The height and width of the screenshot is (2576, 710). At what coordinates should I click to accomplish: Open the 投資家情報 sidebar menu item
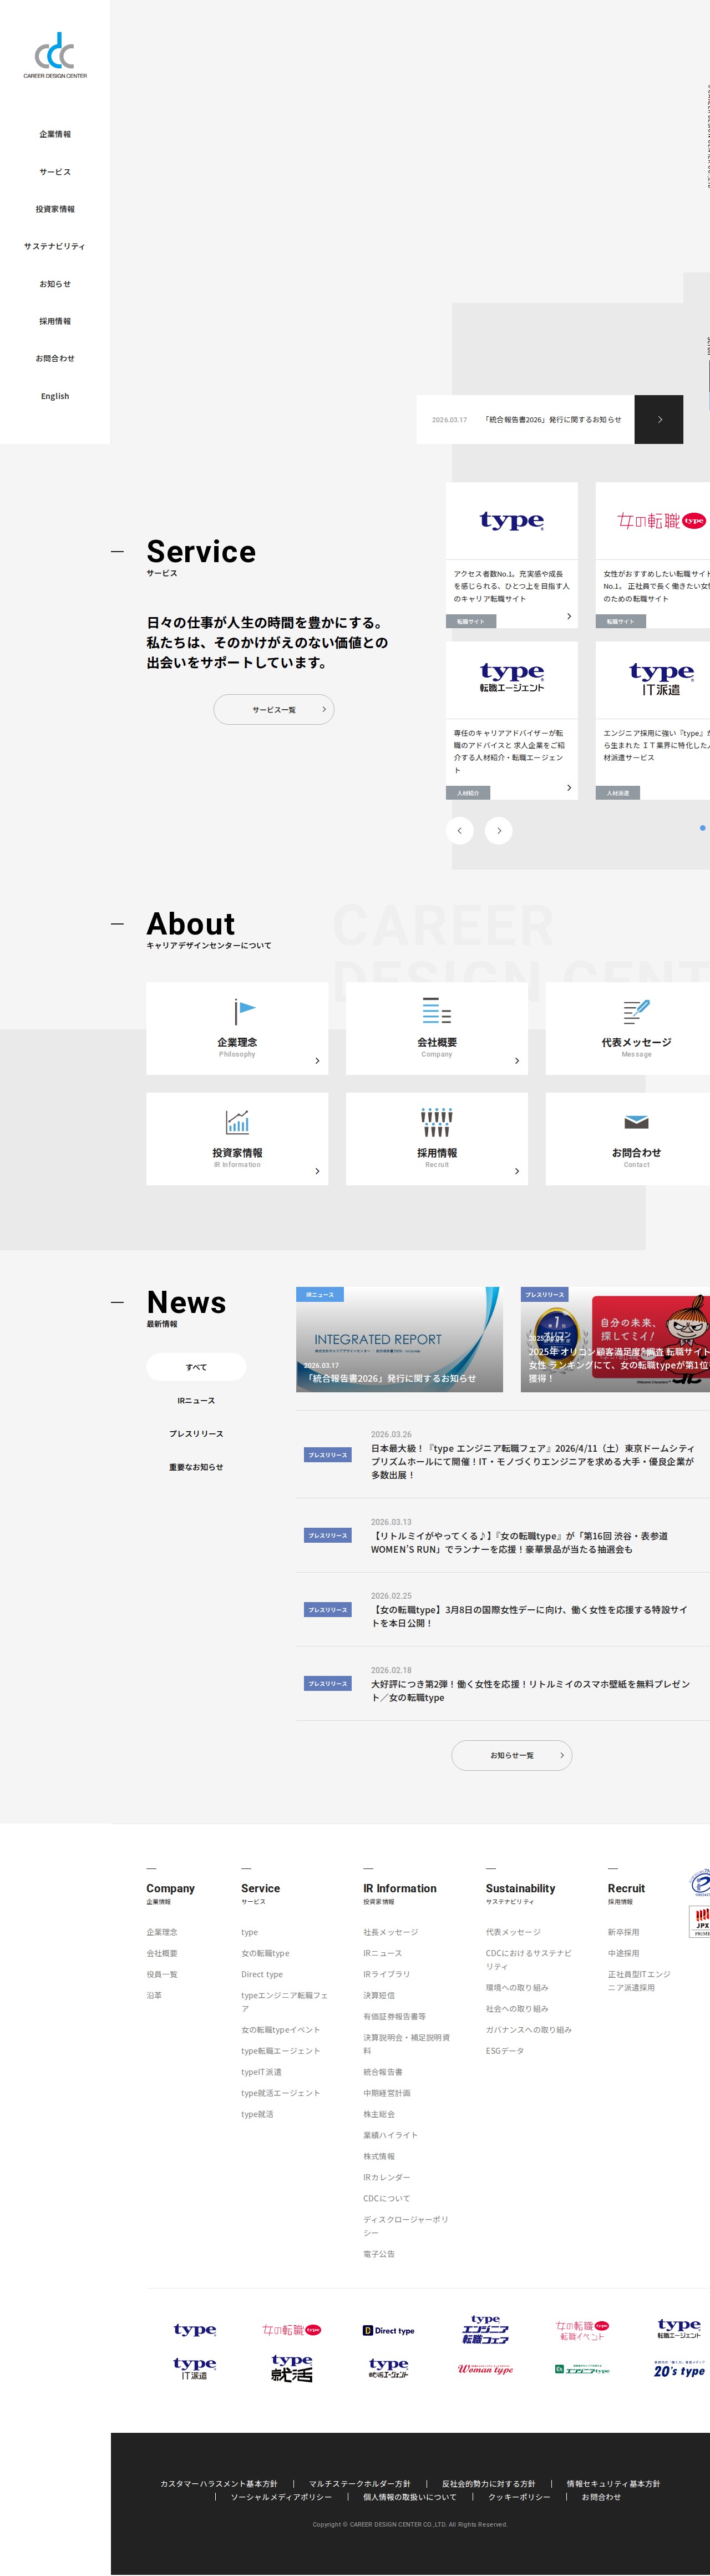(x=55, y=209)
